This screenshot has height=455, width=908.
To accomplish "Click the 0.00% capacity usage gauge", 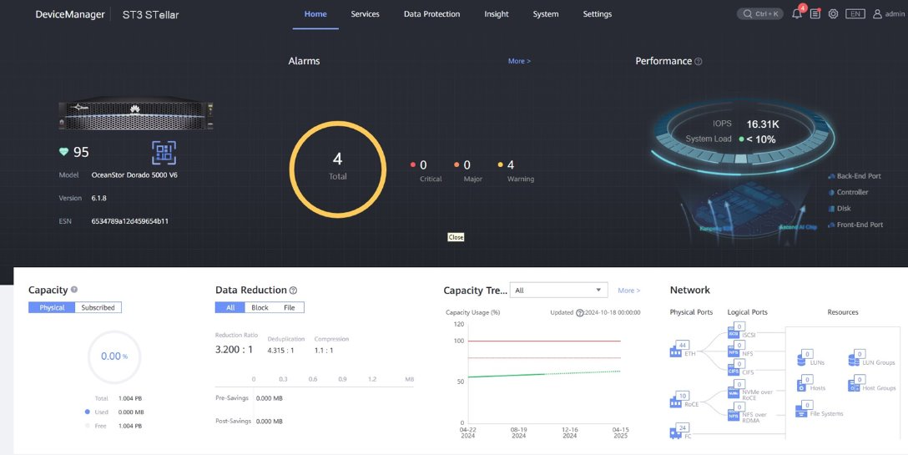I will coord(114,356).
